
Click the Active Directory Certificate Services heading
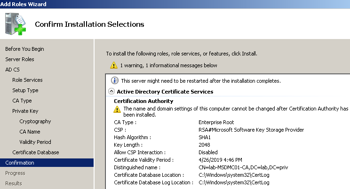click(x=165, y=92)
